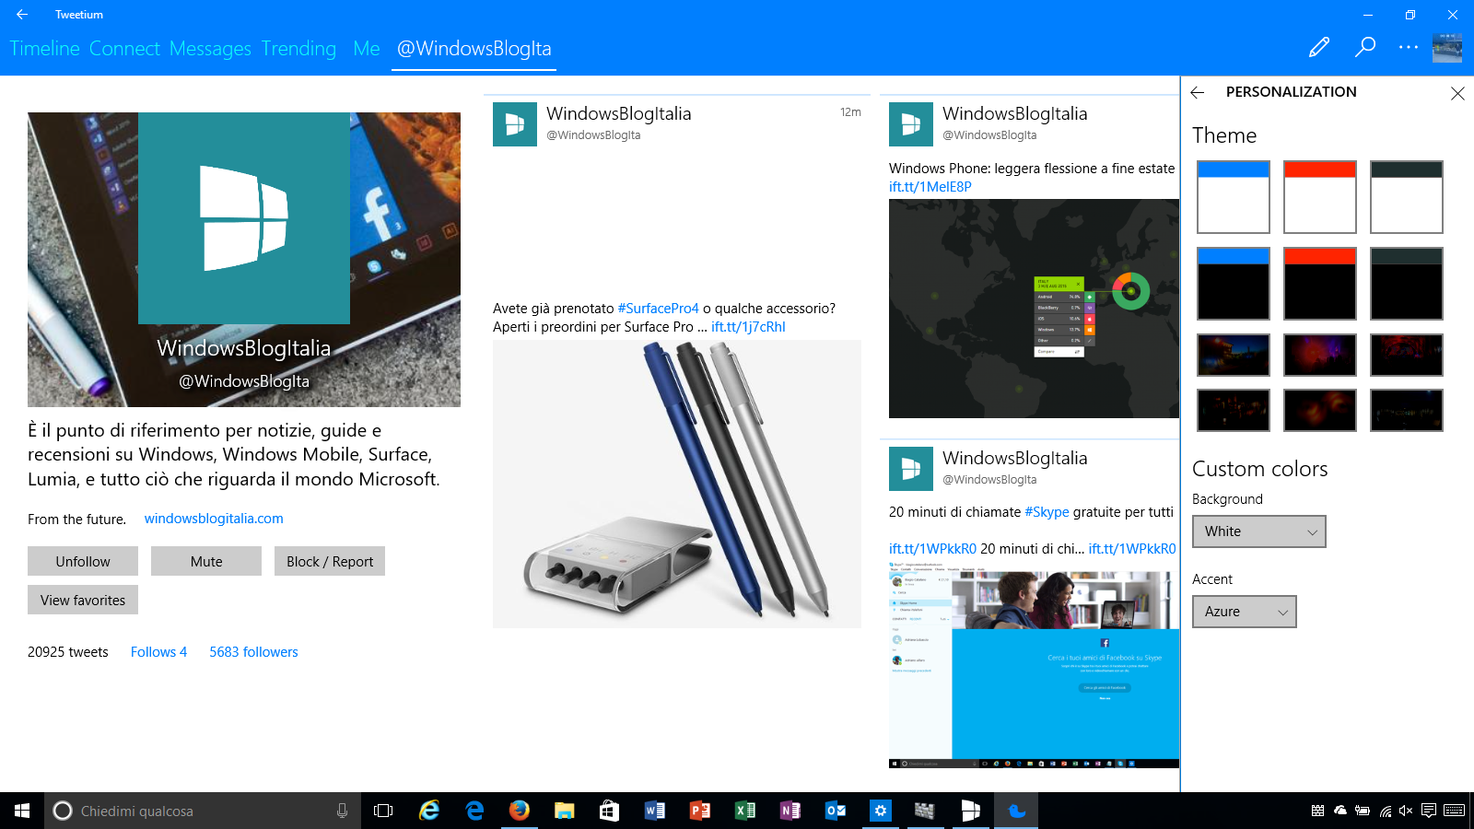
Task: Switch to the Timeline tab
Action: pyautogui.click(x=44, y=48)
